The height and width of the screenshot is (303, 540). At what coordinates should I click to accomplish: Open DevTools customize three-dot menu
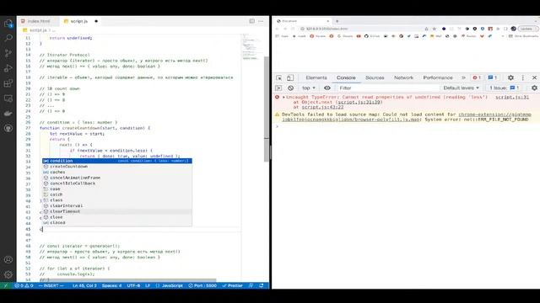click(x=523, y=78)
